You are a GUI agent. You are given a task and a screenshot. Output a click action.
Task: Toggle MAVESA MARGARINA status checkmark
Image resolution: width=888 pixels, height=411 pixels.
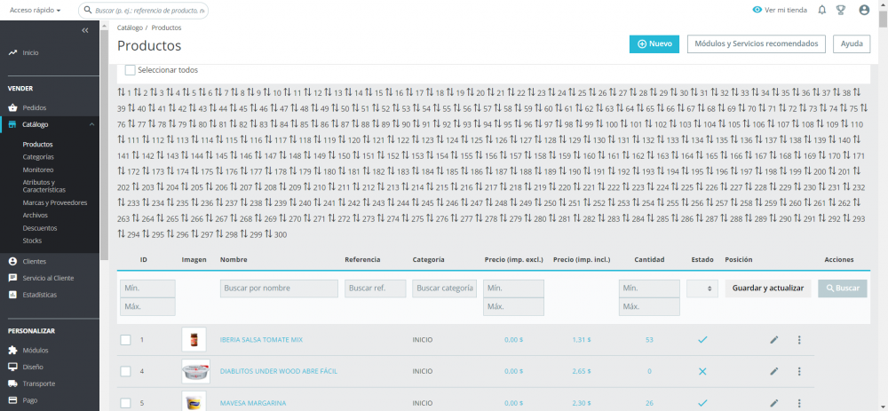pyautogui.click(x=702, y=403)
